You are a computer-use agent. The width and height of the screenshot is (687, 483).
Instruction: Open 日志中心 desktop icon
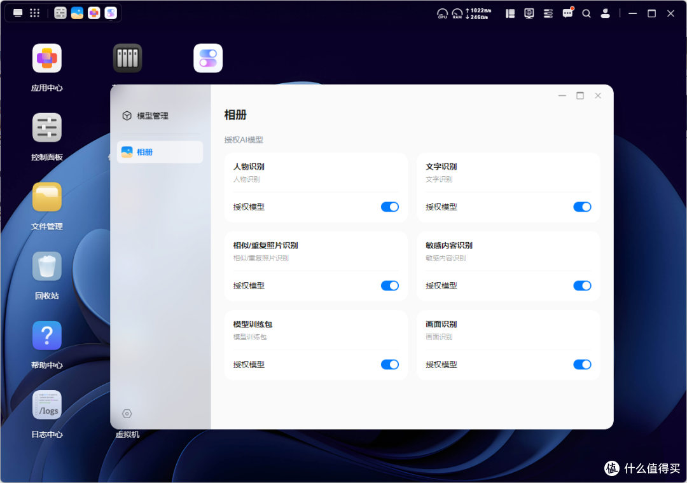click(47, 405)
